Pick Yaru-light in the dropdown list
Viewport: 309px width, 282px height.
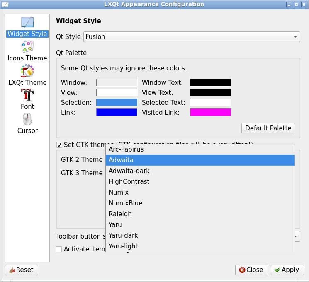click(x=123, y=246)
